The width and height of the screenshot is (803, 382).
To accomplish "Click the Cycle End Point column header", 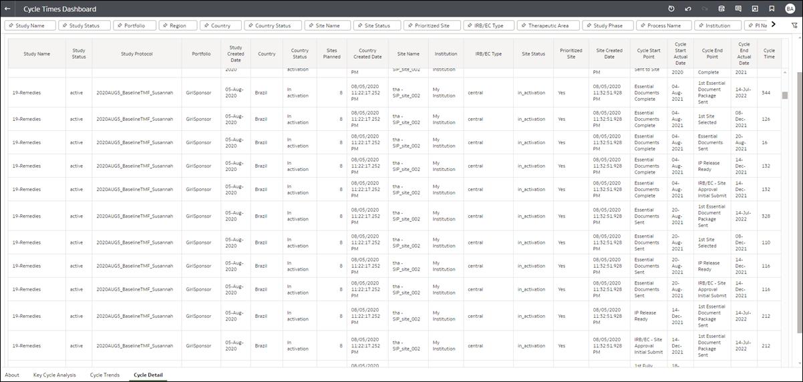I will 712,53.
